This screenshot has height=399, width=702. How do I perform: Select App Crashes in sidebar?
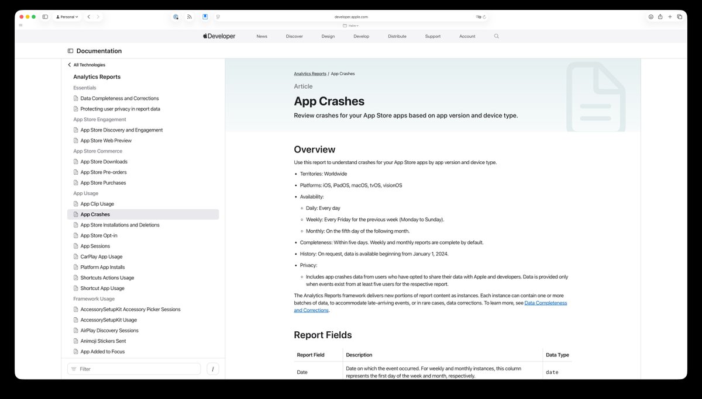pyautogui.click(x=143, y=214)
